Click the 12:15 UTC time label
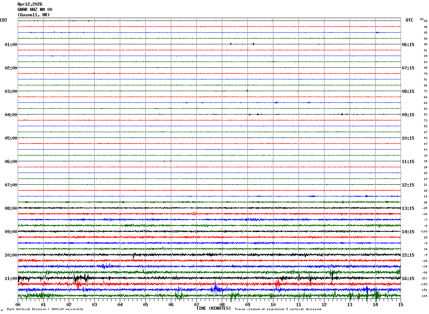429x314 pixels. [x=408, y=185]
